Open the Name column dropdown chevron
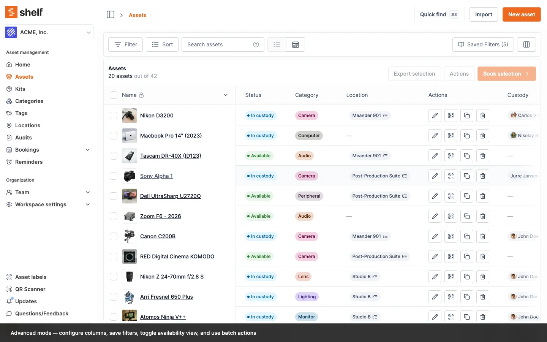Screen dimensions: 547x342 pyautogui.click(x=226, y=95)
